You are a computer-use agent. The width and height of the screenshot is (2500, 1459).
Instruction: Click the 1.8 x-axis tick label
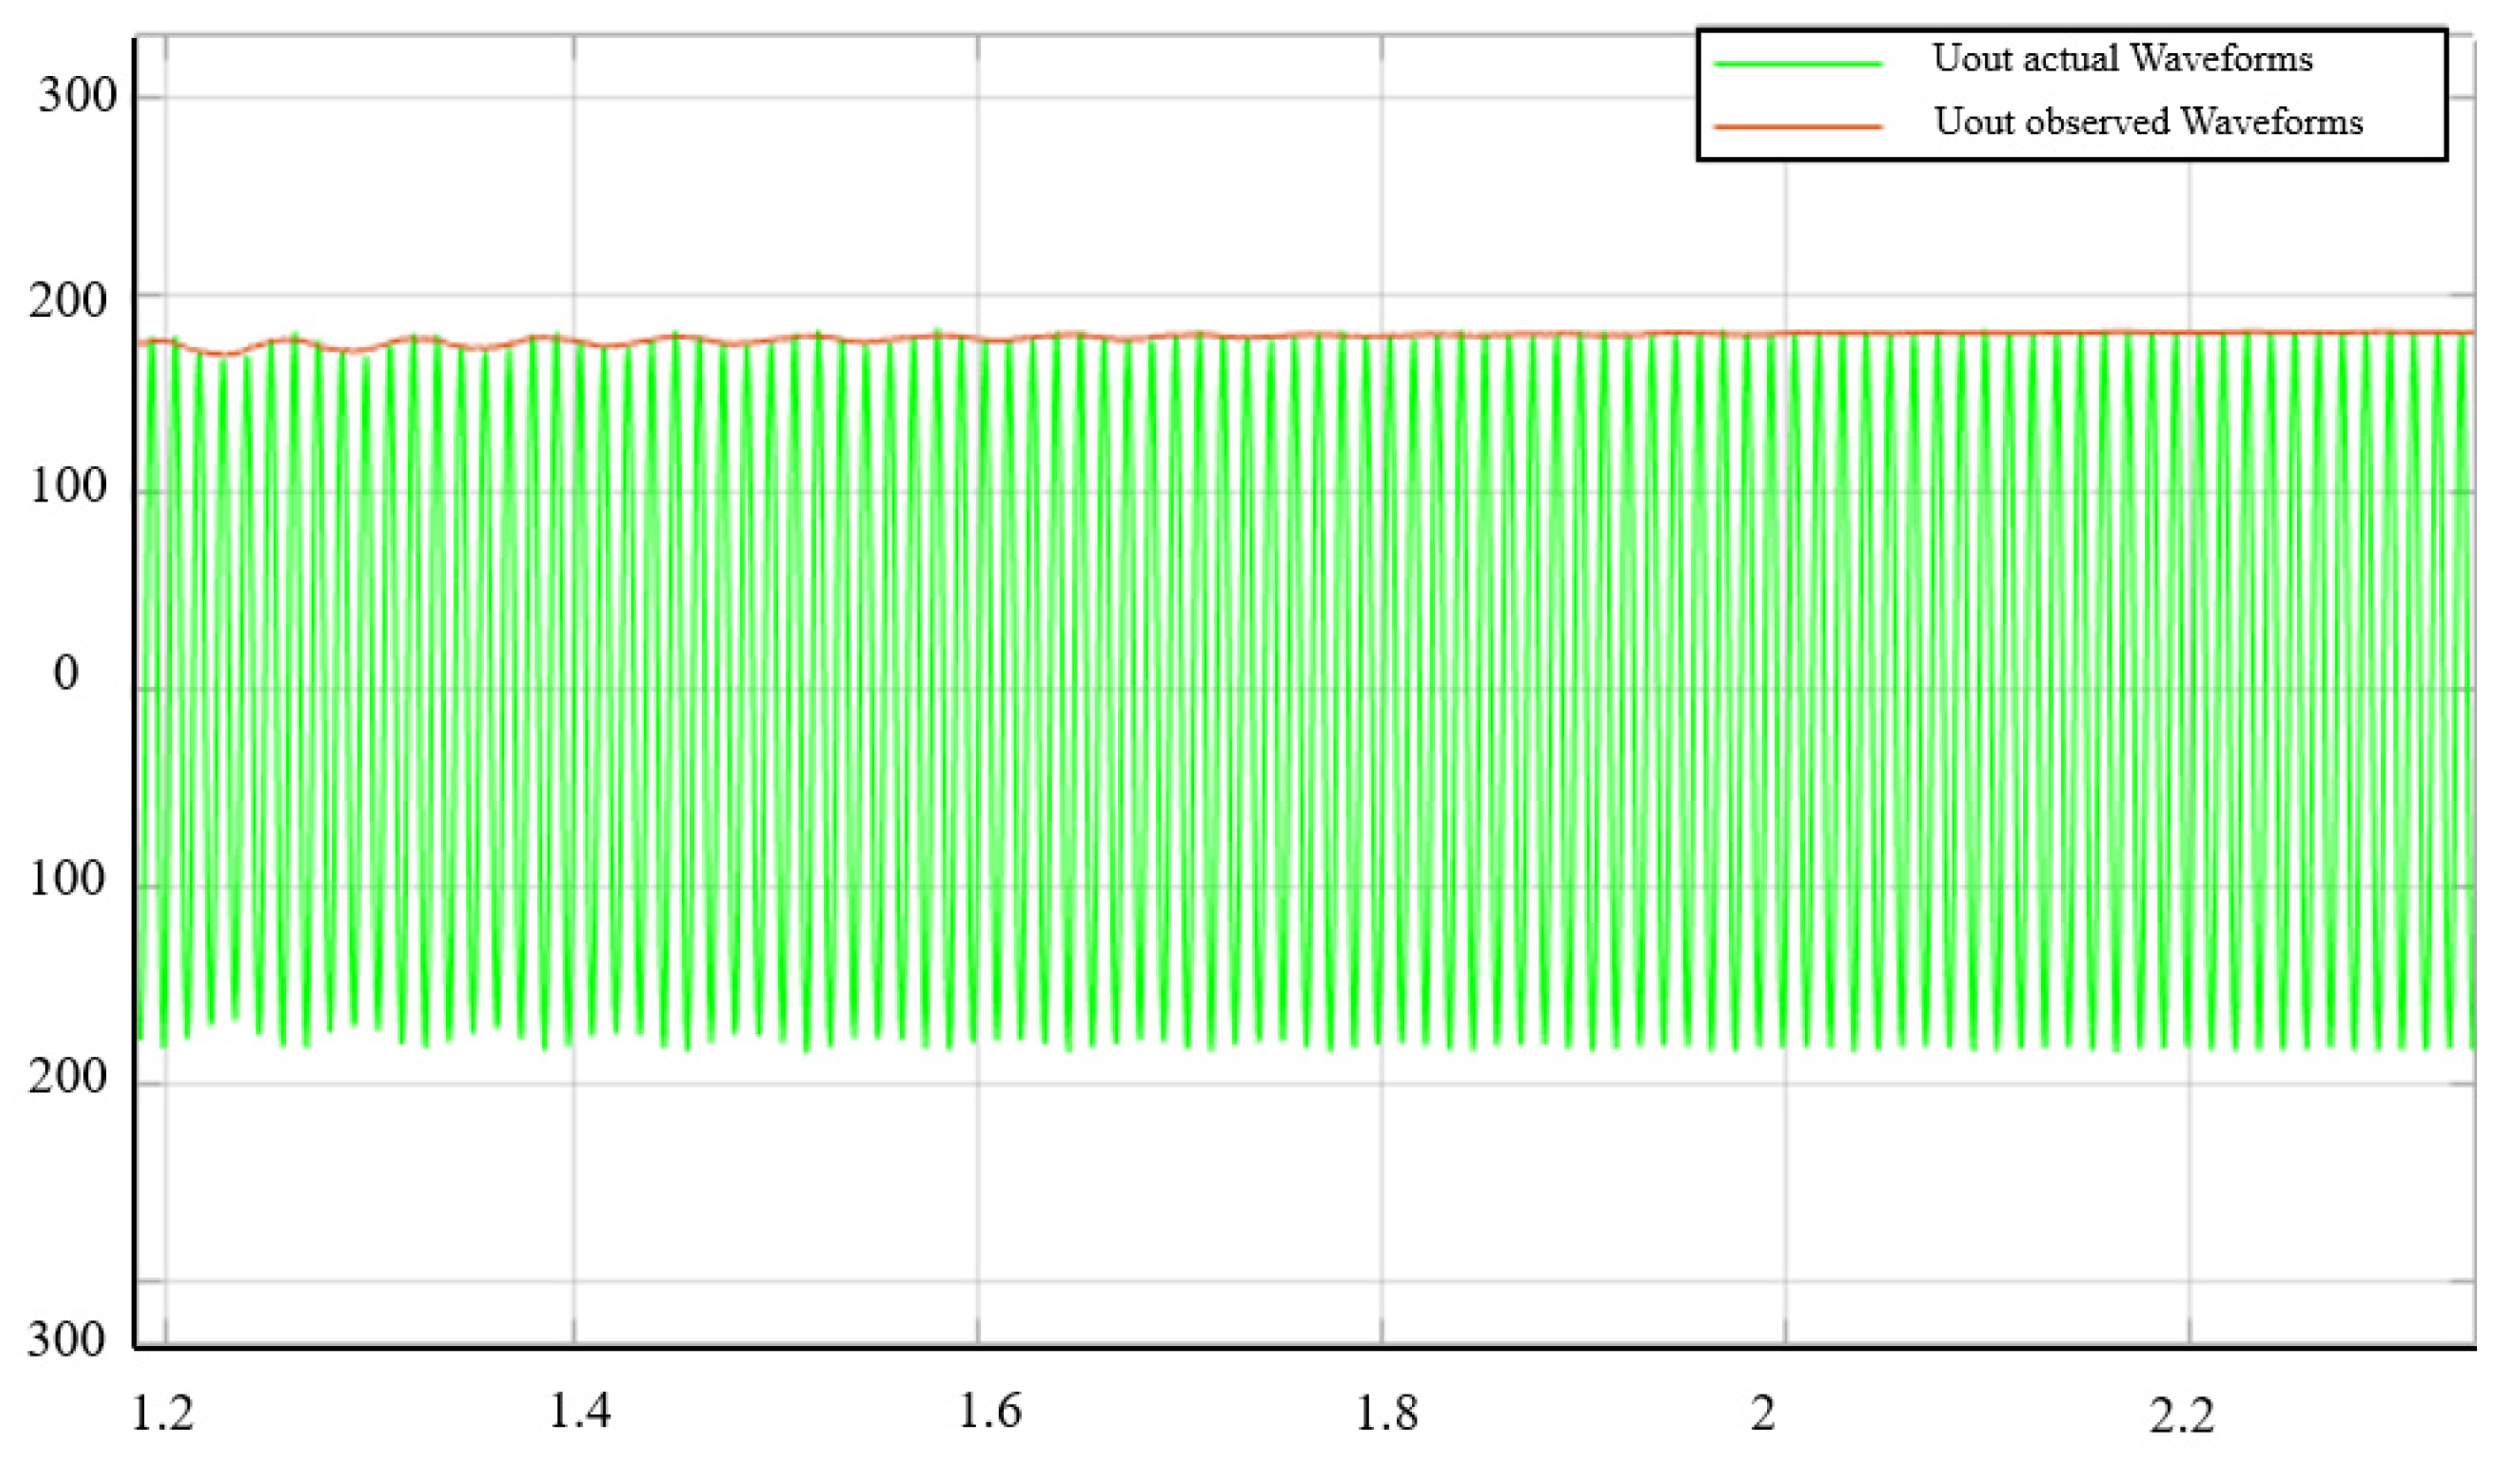tap(1387, 1412)
